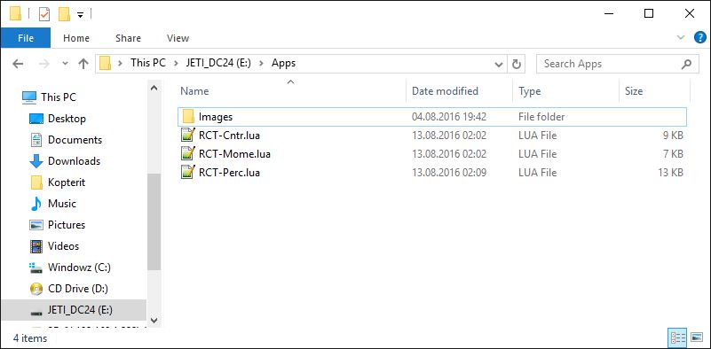Click the New folder quick access icon
Screen dimensions: 711x349
(x=64, y=14)
